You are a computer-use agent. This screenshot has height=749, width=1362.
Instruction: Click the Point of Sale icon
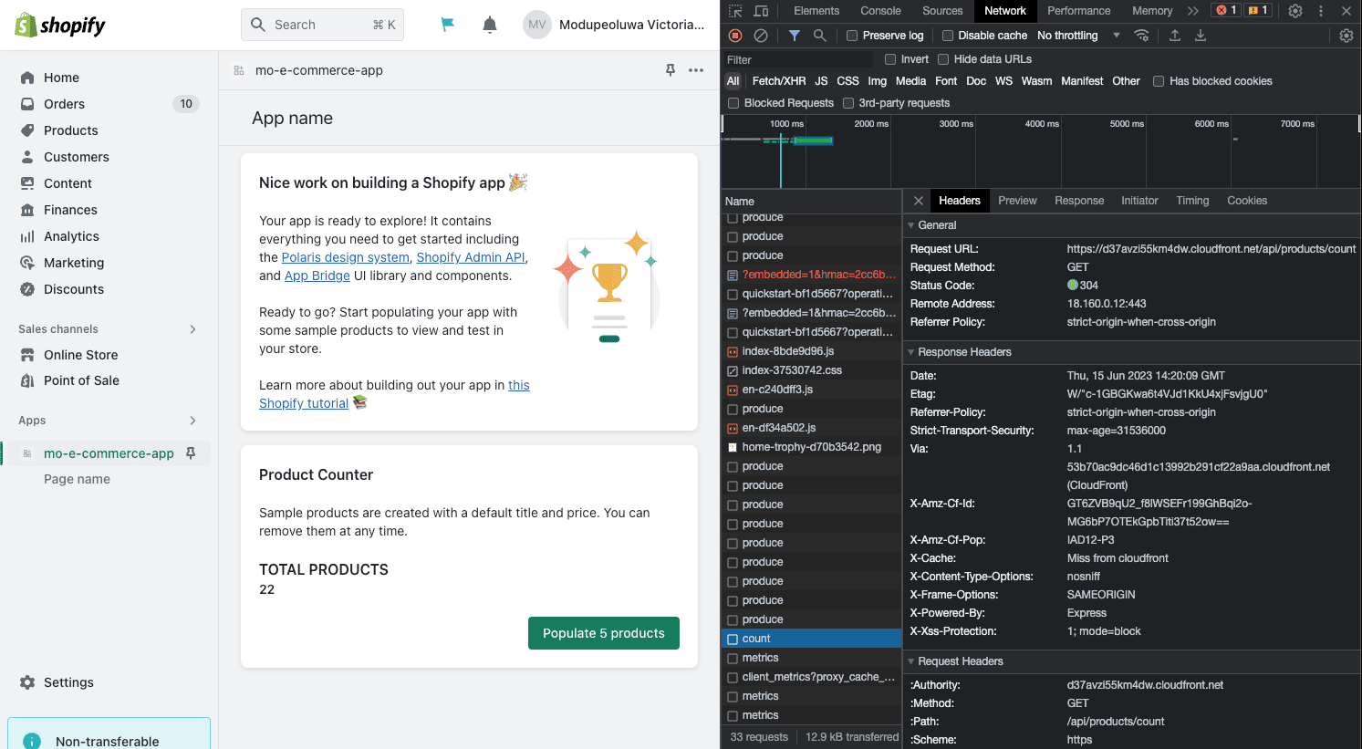pos(27,380)
